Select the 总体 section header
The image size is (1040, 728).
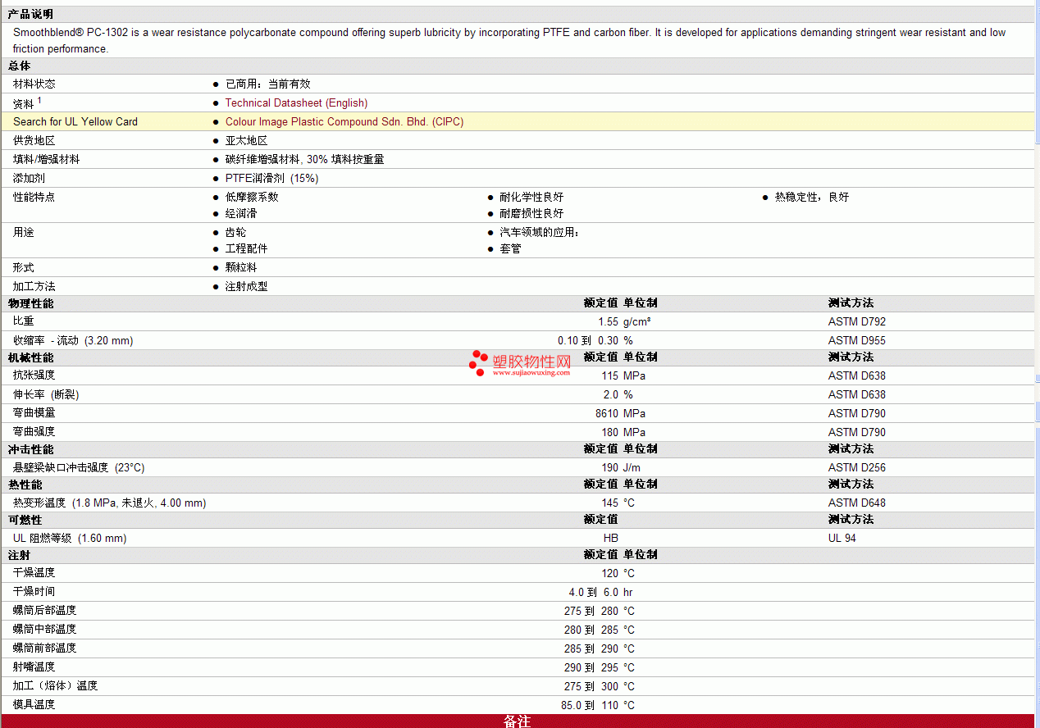(20, 66)
